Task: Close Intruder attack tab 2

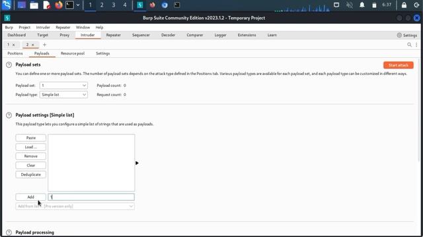Action: [x=33, y=45]
